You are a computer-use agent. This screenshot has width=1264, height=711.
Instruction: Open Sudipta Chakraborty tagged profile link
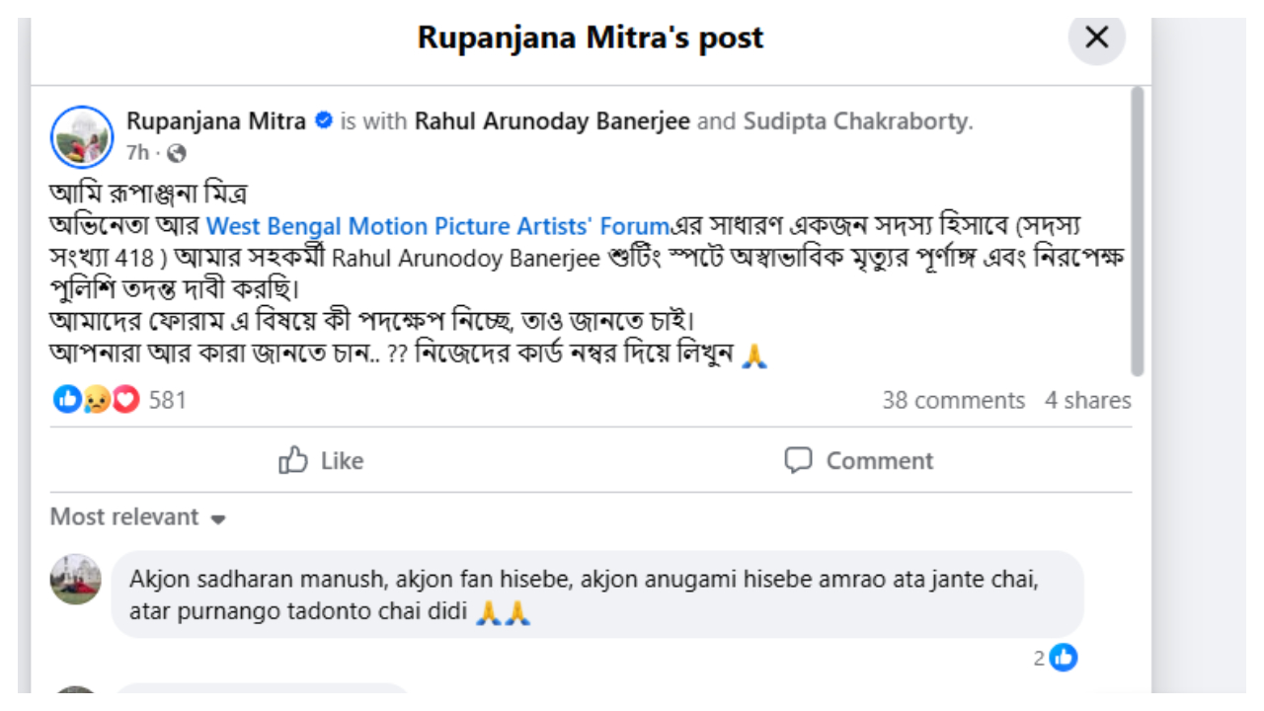pyautogui.click(x=855, y=121)
